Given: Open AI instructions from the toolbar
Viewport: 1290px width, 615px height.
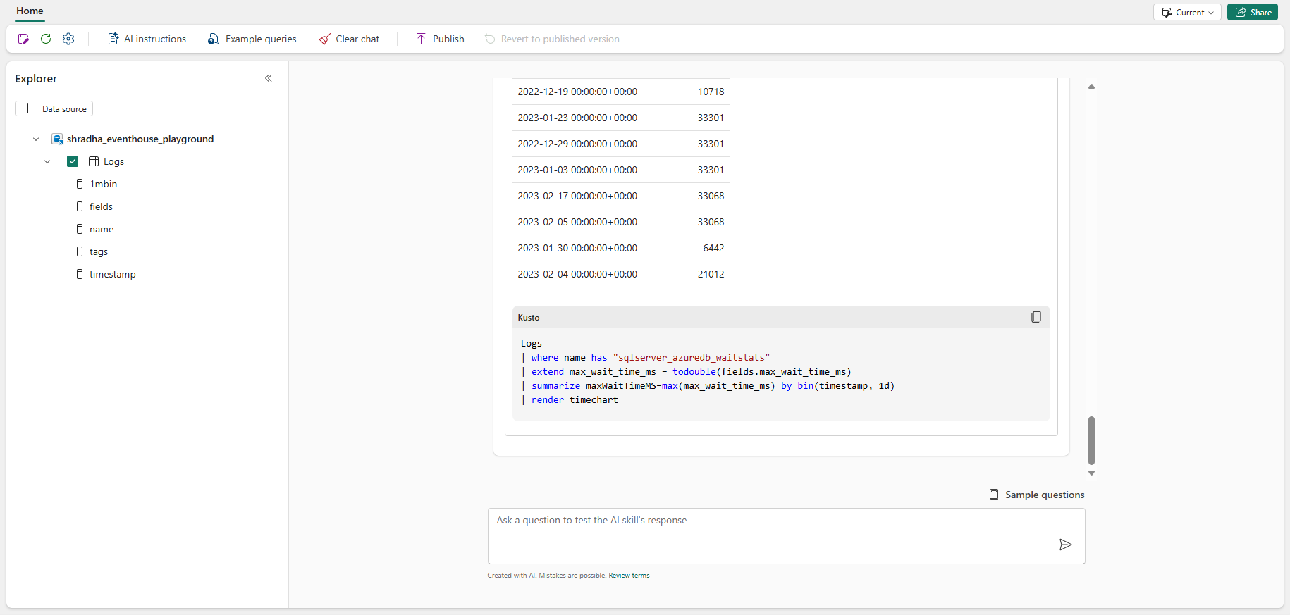Looking at the screenshot, I should 147,39.
